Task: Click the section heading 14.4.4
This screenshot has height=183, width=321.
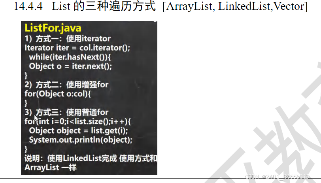Action: [28, 6]
